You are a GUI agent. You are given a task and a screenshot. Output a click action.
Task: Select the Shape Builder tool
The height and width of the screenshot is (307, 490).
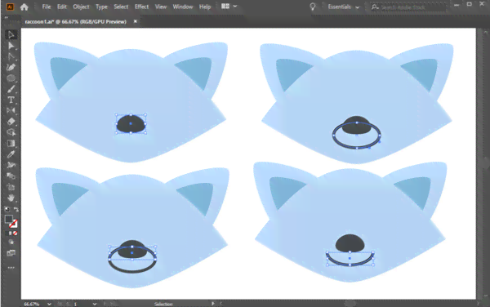pos(11,132)
